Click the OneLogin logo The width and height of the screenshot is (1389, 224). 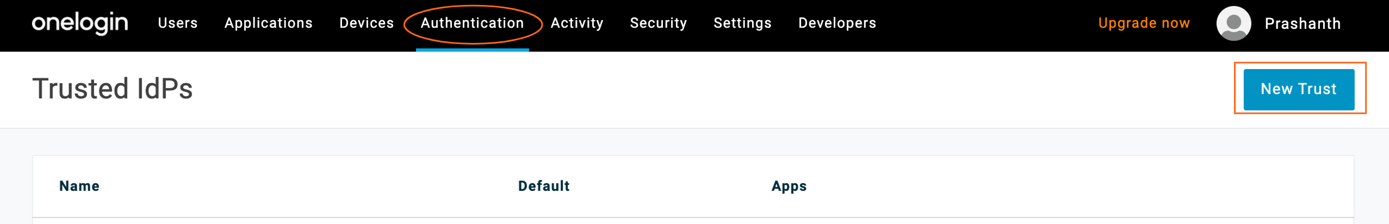[x=80, y=23]
